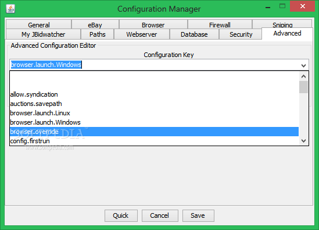Click the dropdown list scrollbar thumb
The width and height of the screenshot is (319, 230).
click(x=303, y=87)
